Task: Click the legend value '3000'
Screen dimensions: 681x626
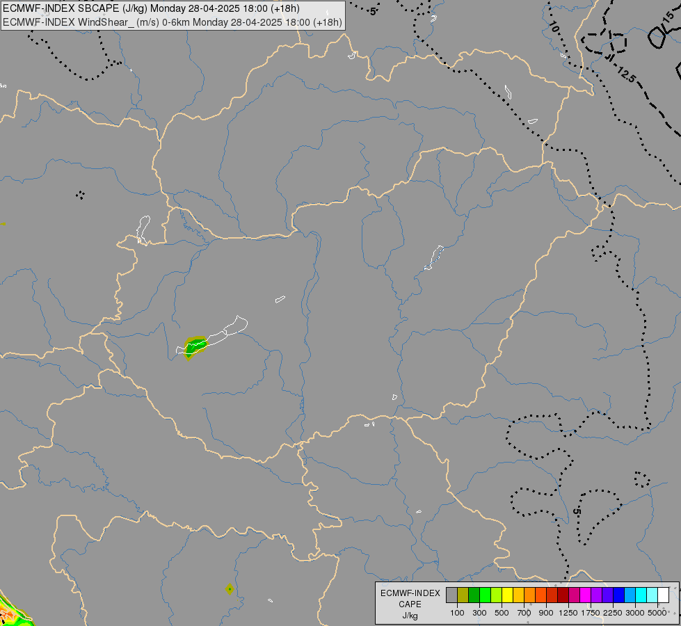Action: click(x=635, y=613)
